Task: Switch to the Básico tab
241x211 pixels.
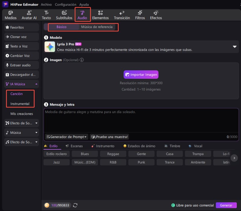Action: click(61, 27)
